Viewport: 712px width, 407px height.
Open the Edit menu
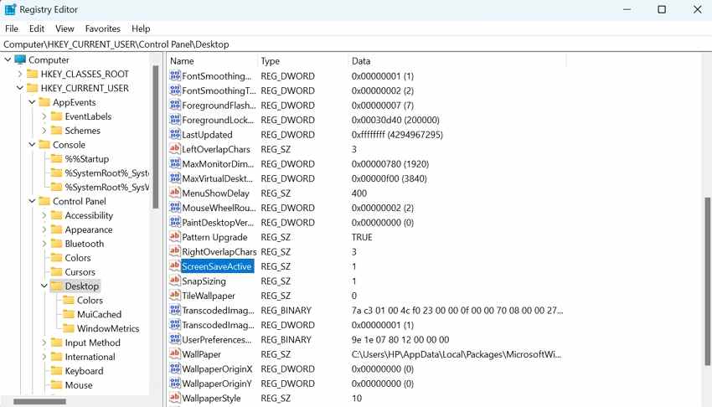[x=37, y=28]
